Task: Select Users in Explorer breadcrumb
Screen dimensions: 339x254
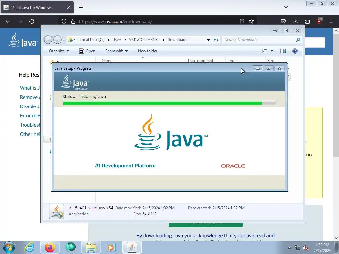Action: 117,40
